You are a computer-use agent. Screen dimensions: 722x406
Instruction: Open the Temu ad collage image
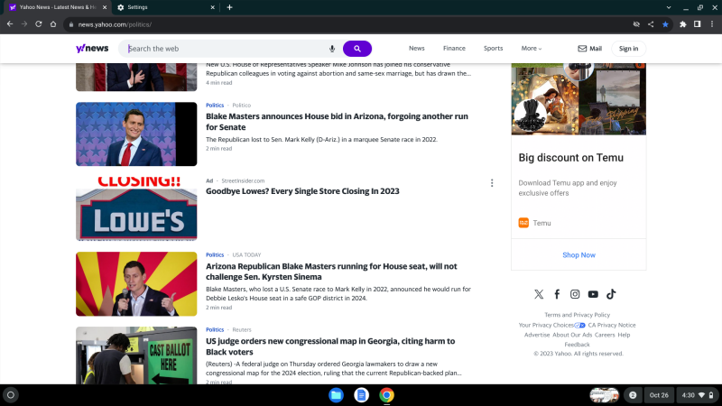pos(579,99)
